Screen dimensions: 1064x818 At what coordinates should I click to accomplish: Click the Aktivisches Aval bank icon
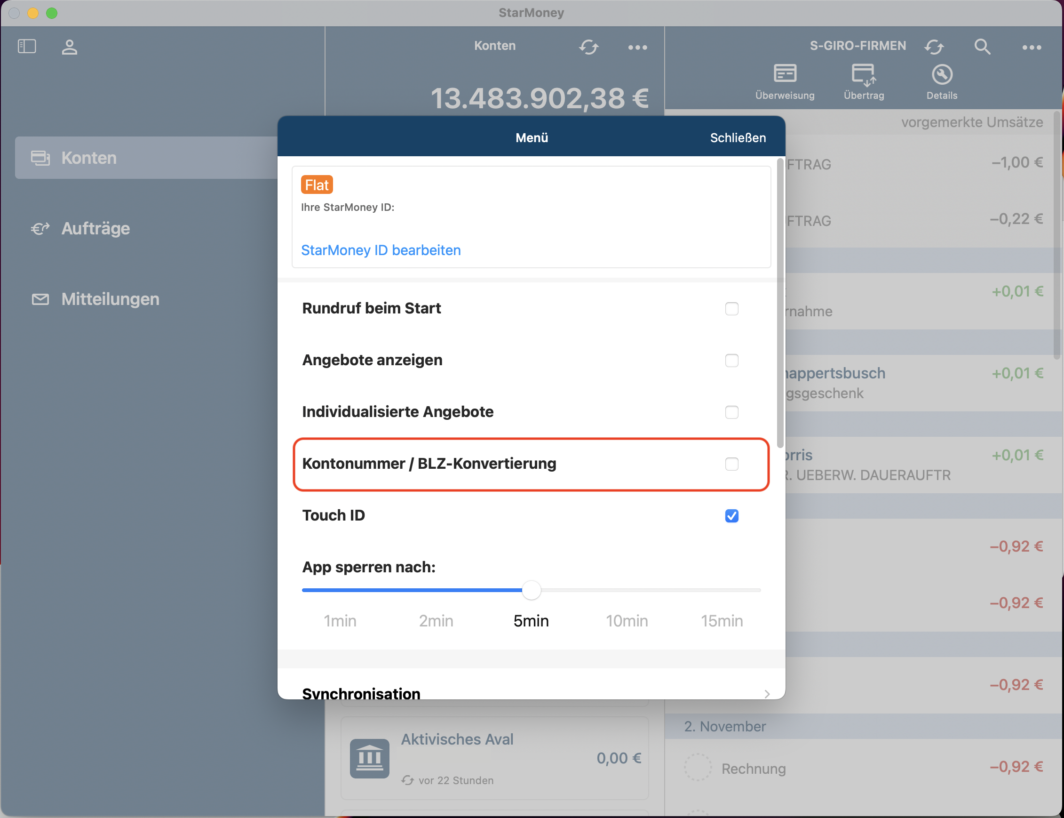[369, 758]
